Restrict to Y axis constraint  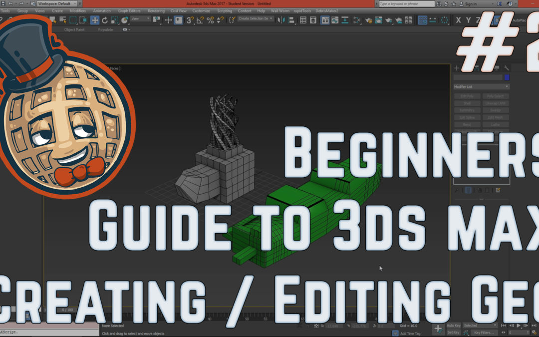tap(468, 20)
